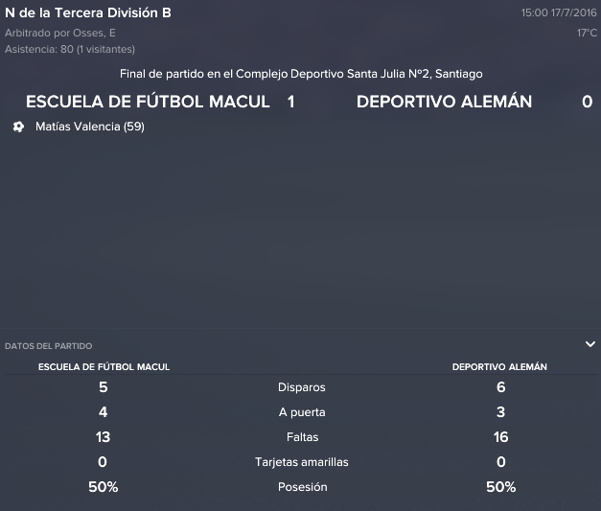Click the DATOS DEL PARTIDO header
This screenshot has width=601, height=511.
pos(48,346)
